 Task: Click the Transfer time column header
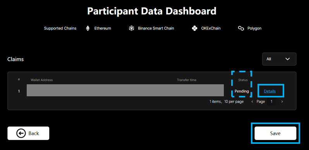click(187, 80)
